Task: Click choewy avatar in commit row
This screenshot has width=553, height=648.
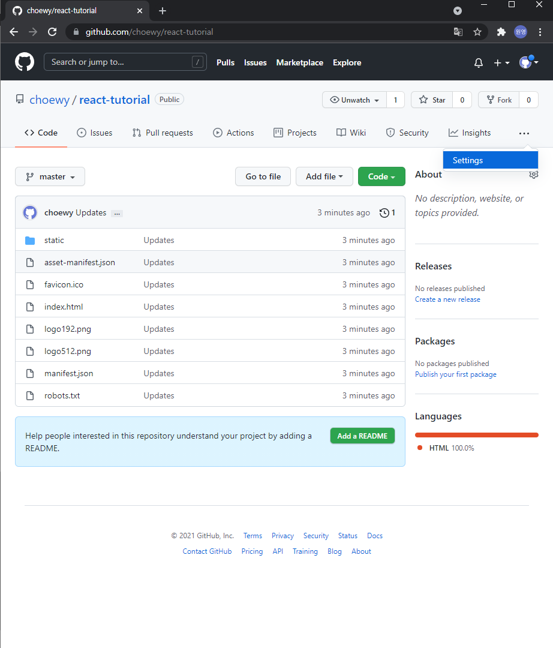Action: pyautogui.click(x=30, y=212)
